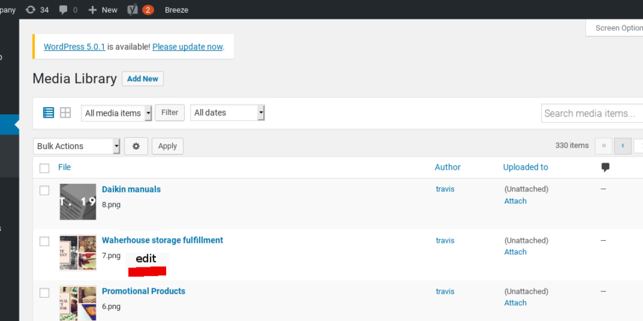Open Breeze menu in admin bar
Screen dimensions: 643x321
177,9
